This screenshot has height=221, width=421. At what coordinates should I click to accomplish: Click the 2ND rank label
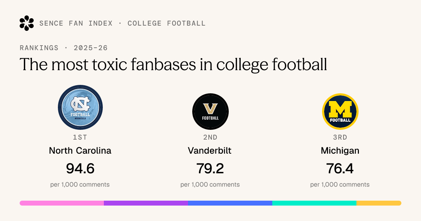[x=210, y=138]
